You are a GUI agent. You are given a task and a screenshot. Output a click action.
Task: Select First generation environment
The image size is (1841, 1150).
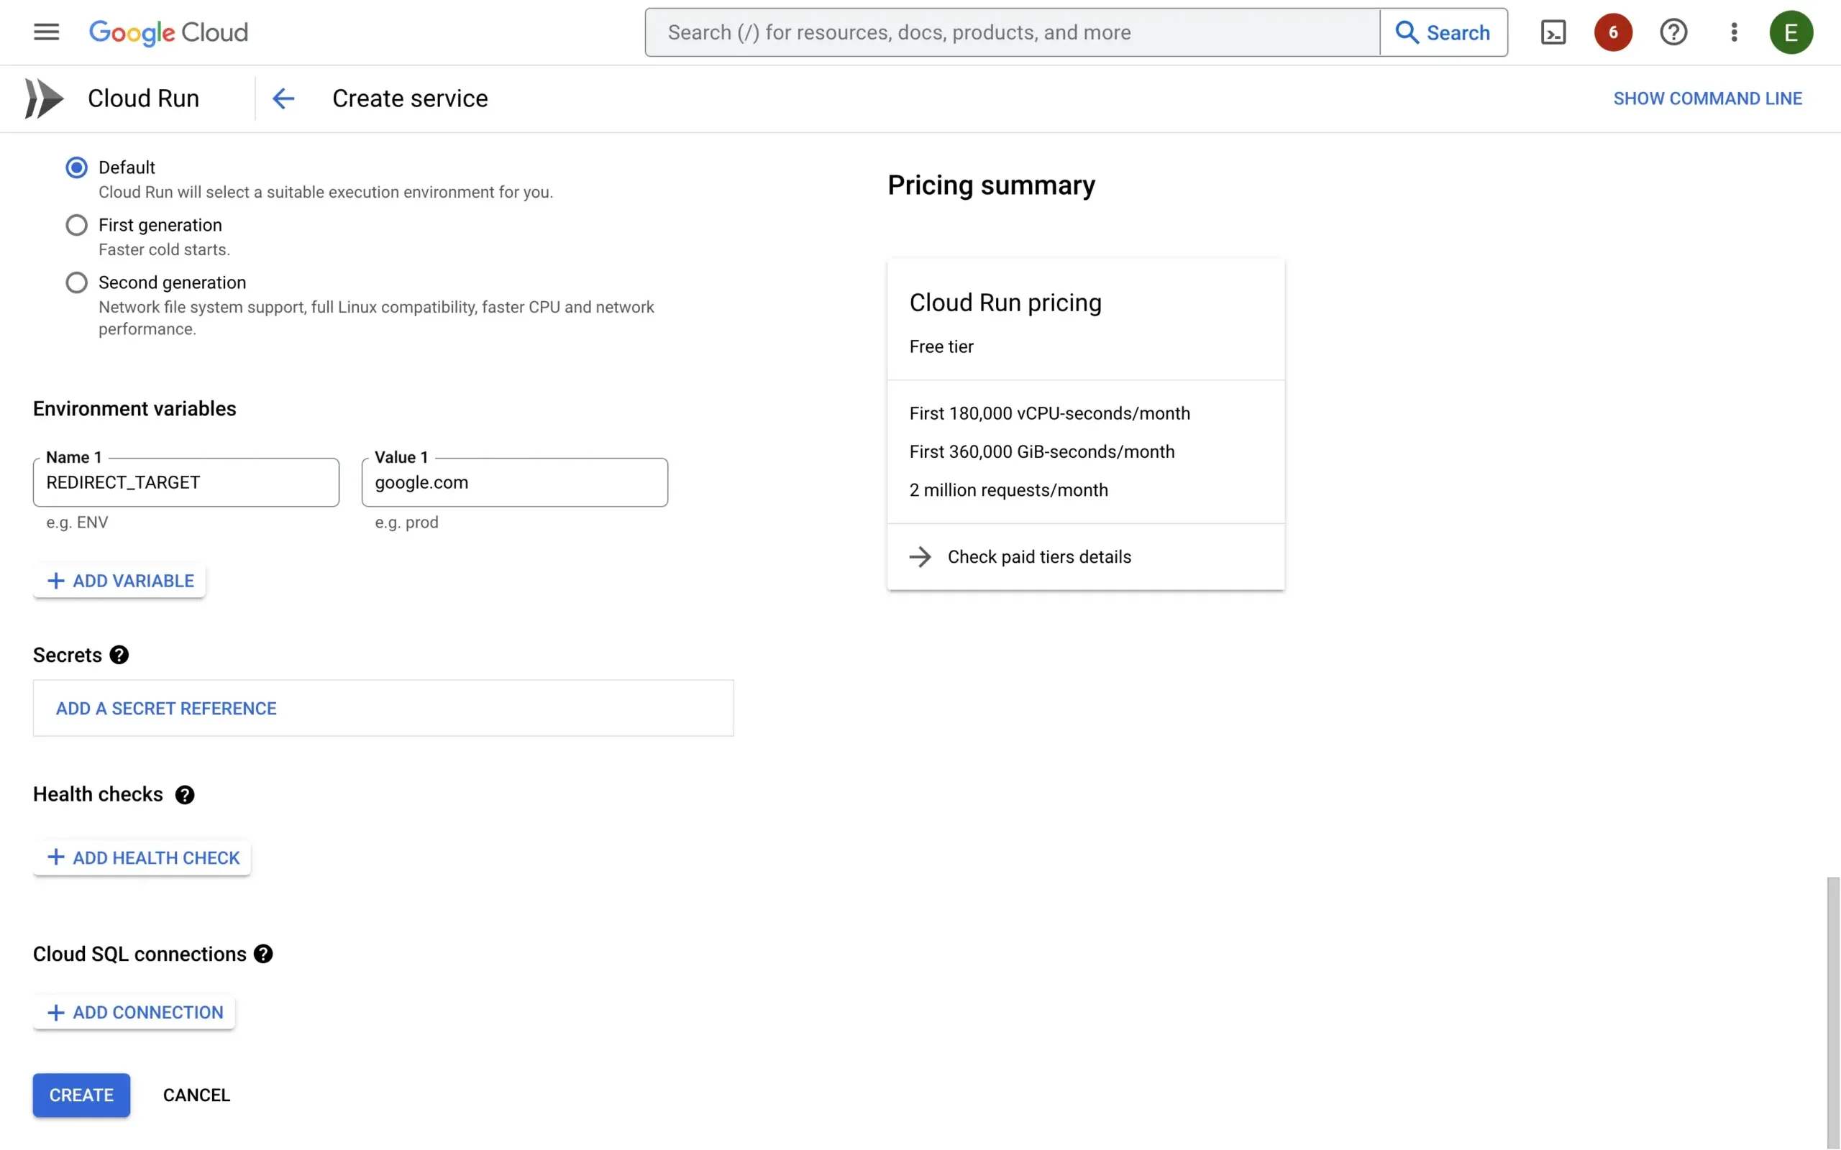click(x=76, y=224)
